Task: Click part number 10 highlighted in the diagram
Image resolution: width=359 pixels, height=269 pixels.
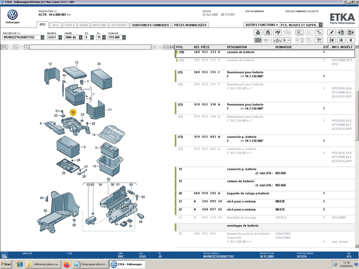Action: [73, 112]
